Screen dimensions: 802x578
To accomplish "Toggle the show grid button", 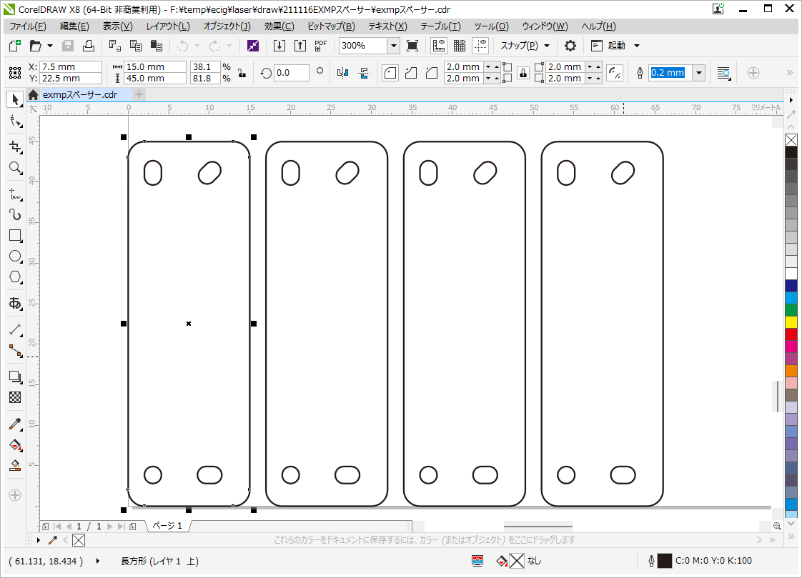I will [460, 46].
